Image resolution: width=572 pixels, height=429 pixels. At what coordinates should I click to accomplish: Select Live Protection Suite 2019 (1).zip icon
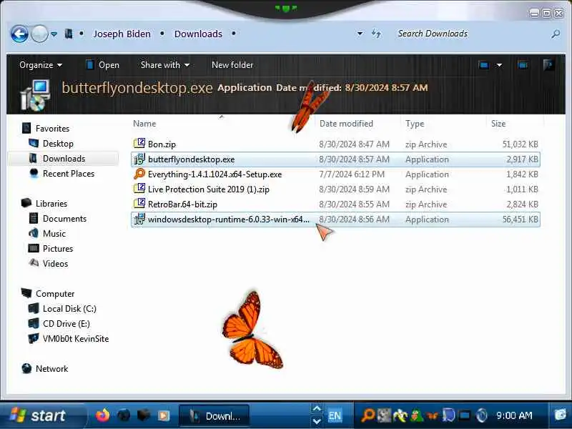[139, 189]
